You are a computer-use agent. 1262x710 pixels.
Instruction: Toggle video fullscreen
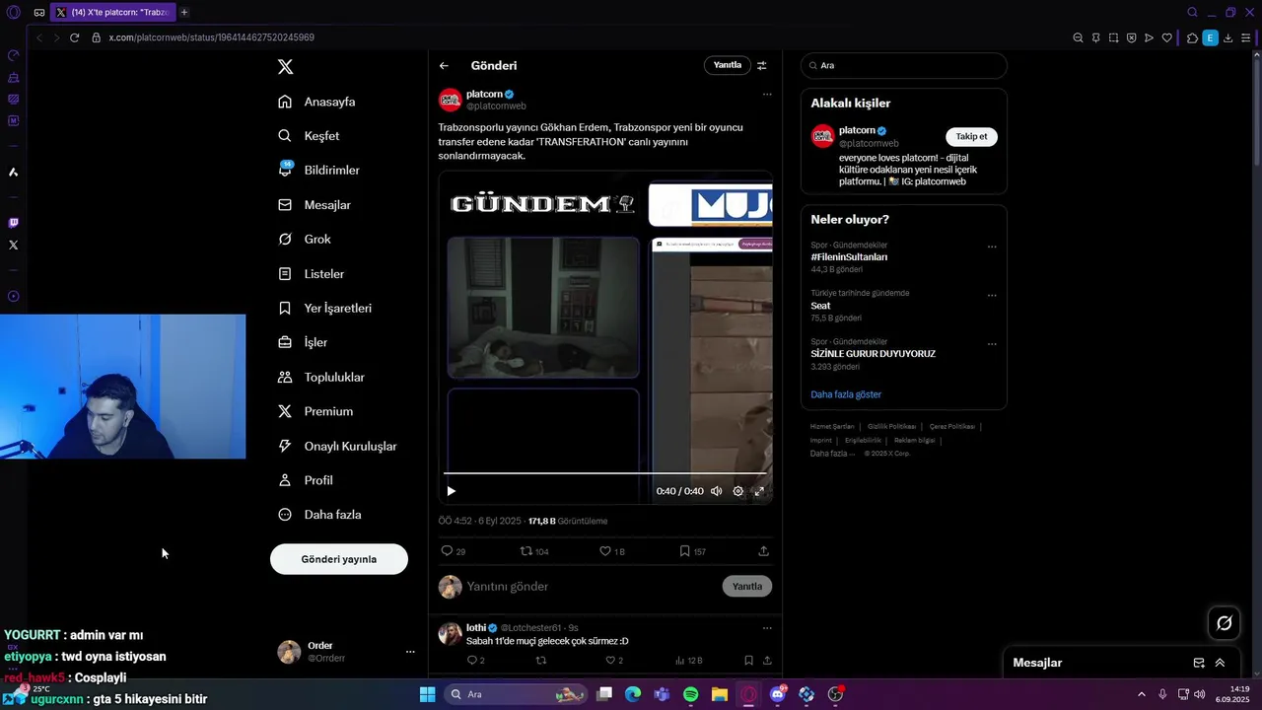coord(759,491)
